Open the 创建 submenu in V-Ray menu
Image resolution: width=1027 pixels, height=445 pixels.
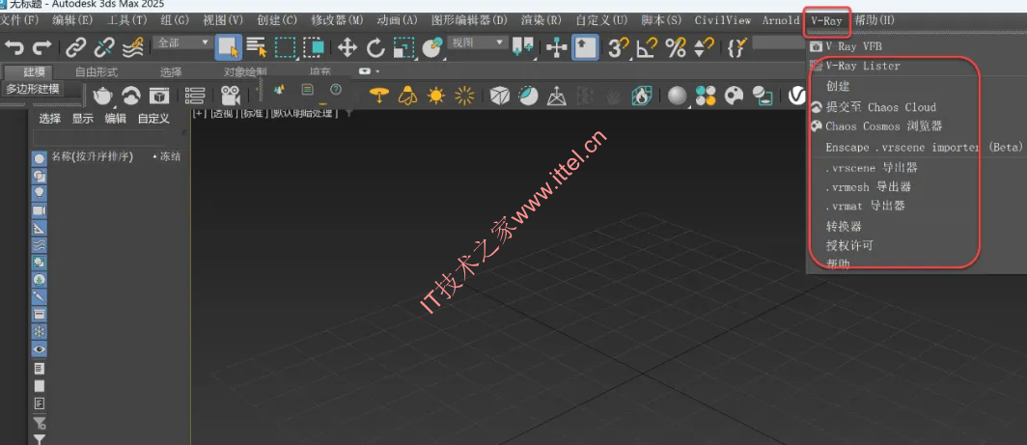838,86
